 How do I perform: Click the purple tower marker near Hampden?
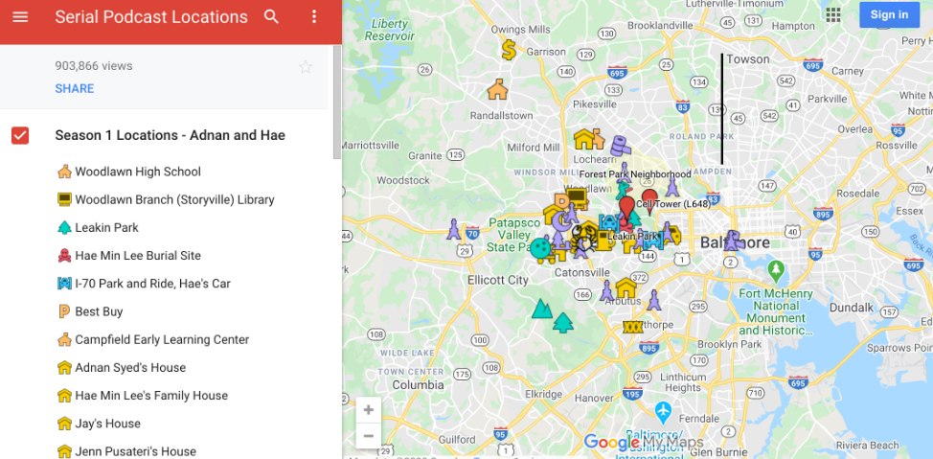point(672,186)
